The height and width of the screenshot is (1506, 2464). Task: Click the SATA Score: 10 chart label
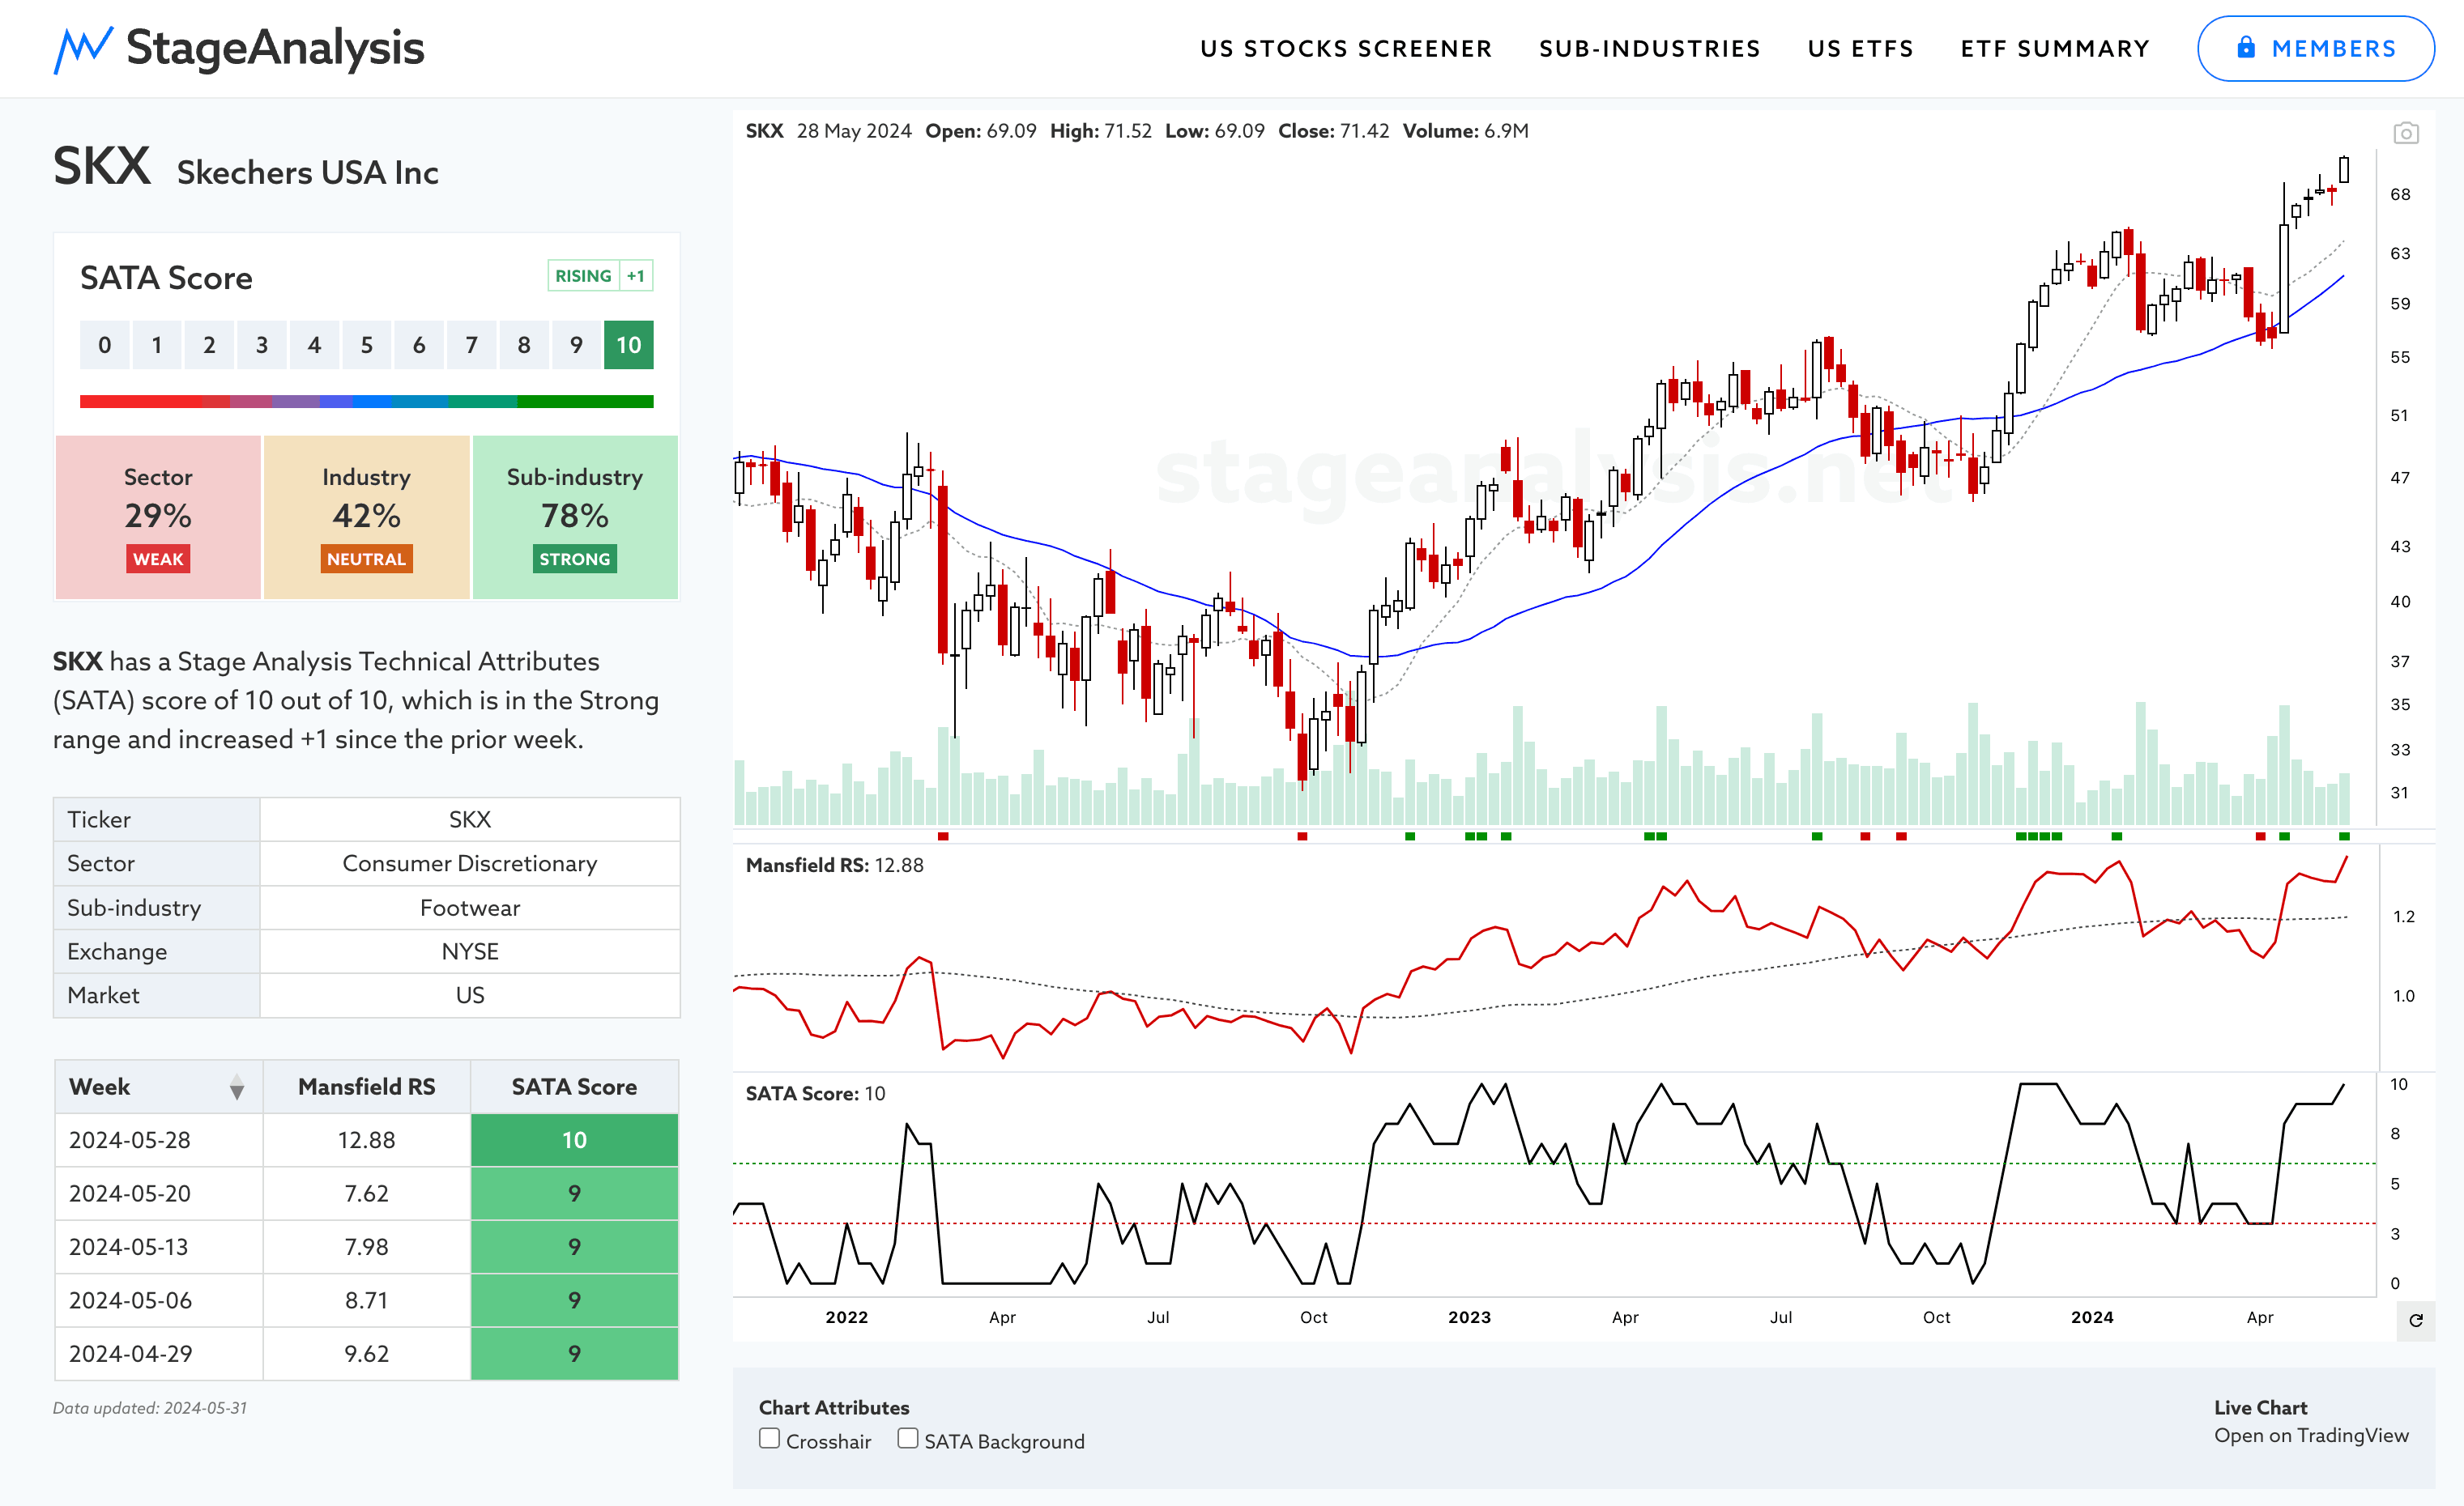coord(815,1093)
